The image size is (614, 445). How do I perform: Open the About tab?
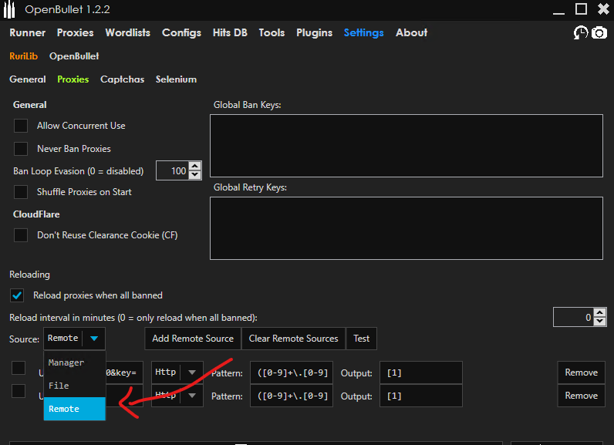click(411, 33)
